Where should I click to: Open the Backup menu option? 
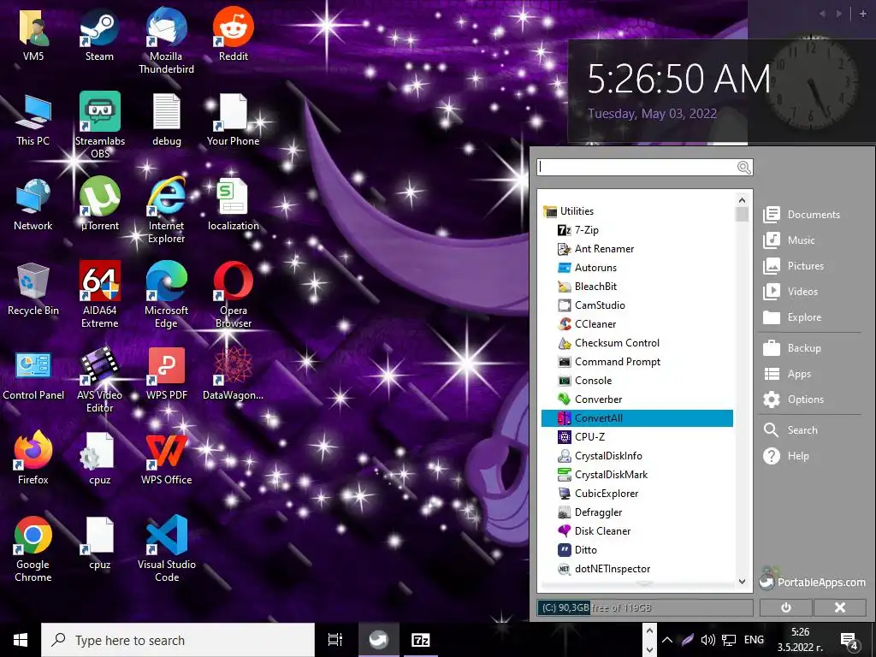point(792,348)
